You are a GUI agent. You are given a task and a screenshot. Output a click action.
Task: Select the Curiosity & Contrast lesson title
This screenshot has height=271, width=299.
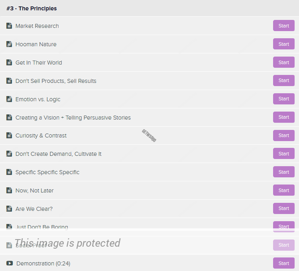point(41,135)
